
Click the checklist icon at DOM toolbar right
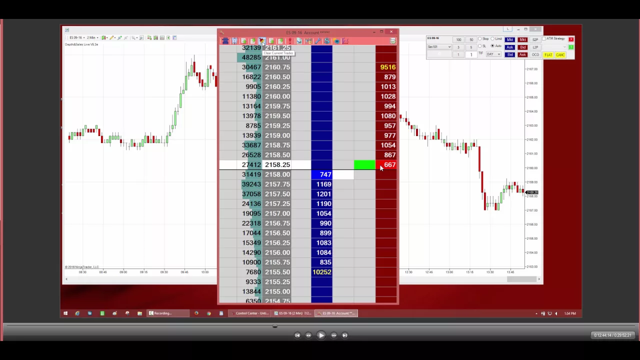[x=393, y=41]
